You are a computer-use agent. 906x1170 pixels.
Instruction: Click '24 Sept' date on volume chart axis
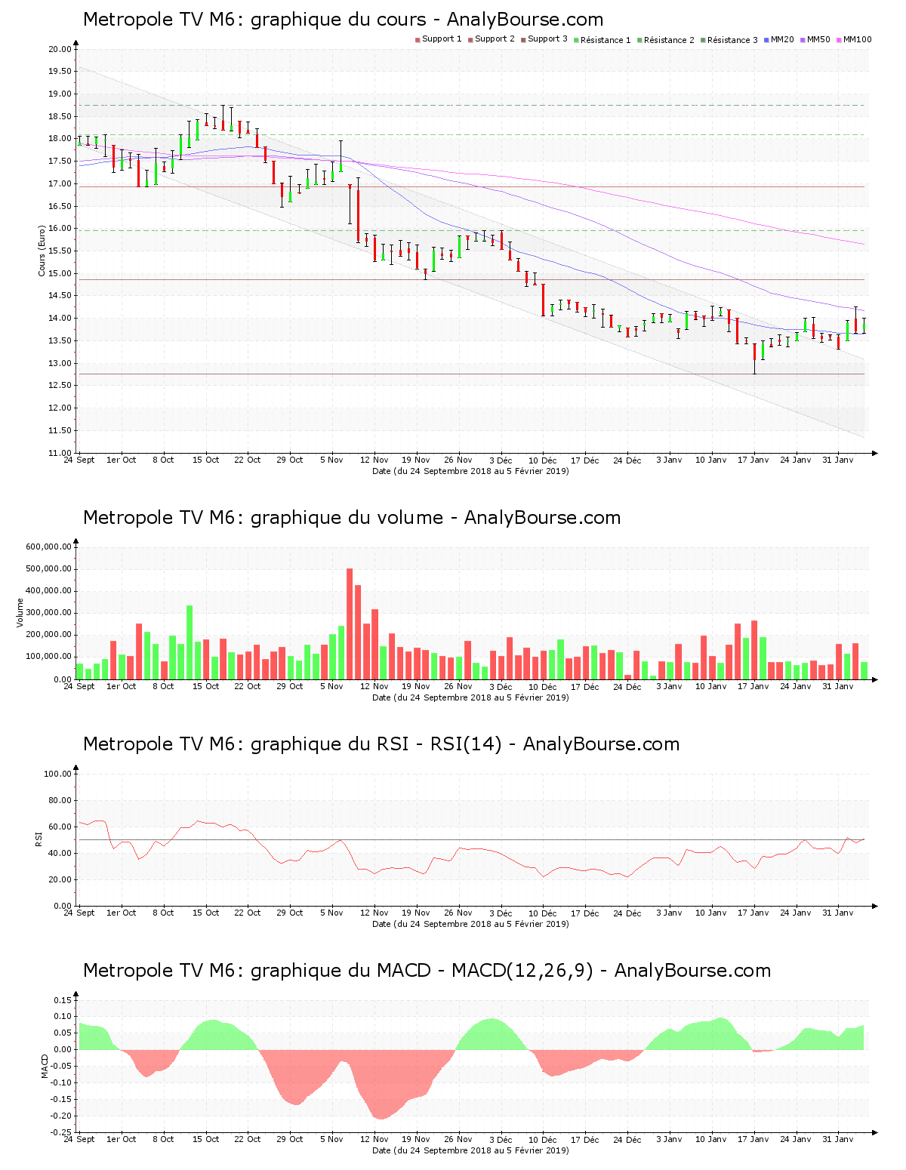[x=79, y=686]
